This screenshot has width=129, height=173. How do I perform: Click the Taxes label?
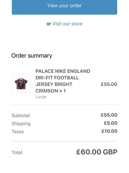coord(18,131)
